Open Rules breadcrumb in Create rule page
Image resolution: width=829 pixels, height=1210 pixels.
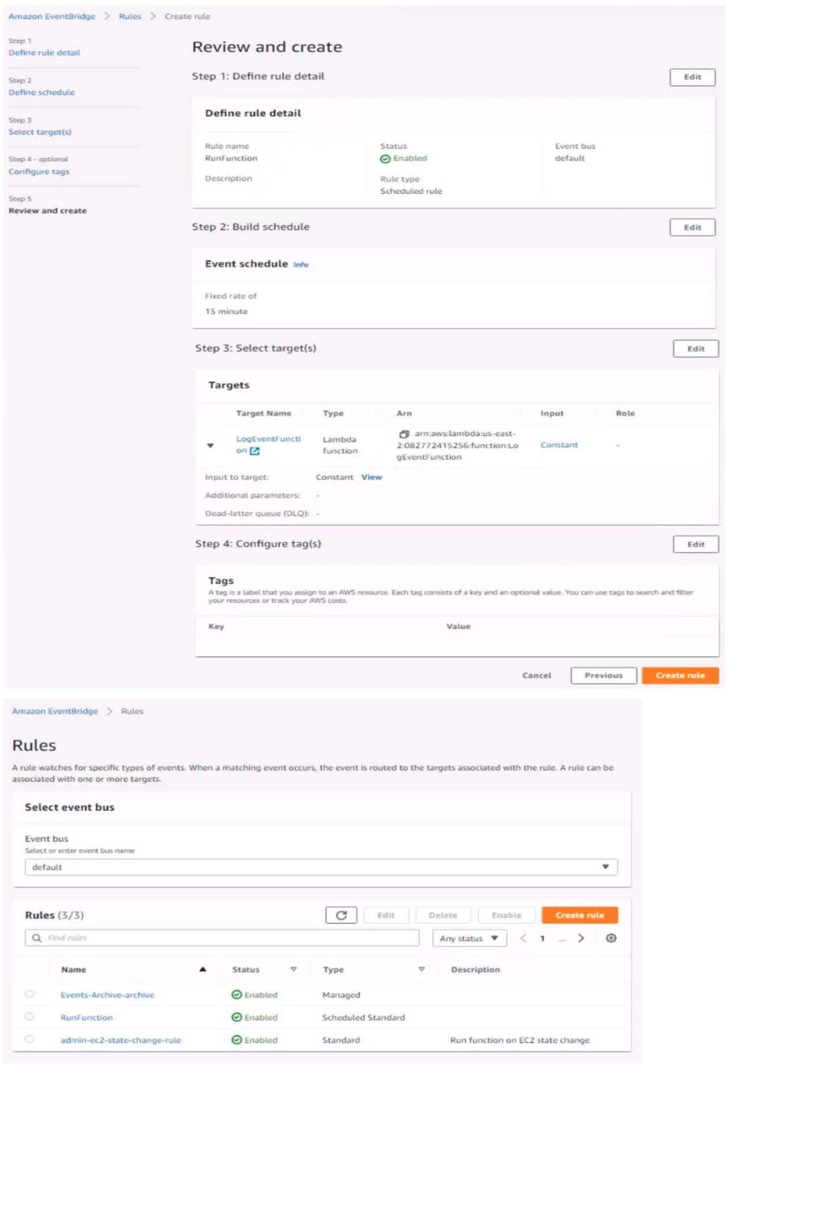130,16
